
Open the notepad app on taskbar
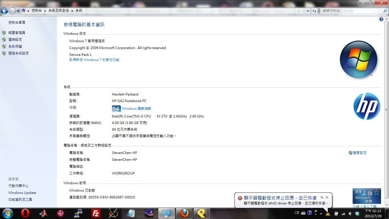click(131, 213)
